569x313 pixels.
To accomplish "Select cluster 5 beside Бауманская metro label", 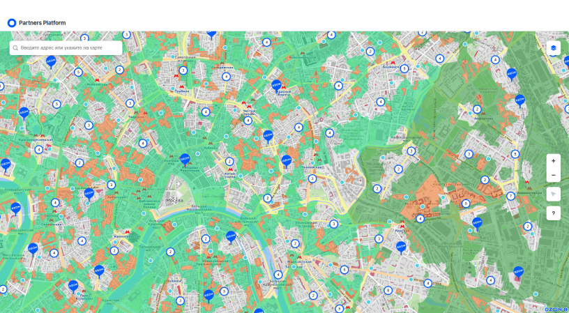I will tap(404, 68).
